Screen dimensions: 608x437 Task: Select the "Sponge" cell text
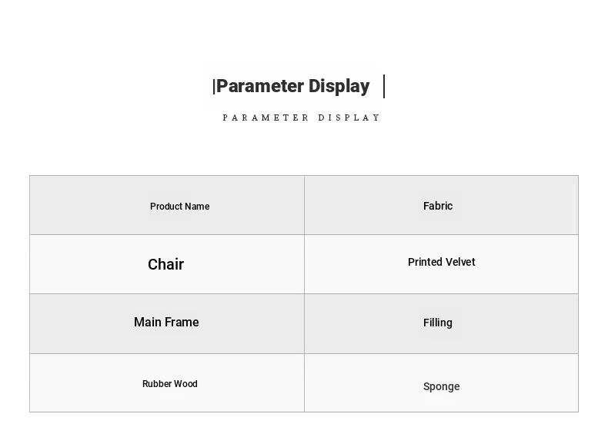[442, 386]
